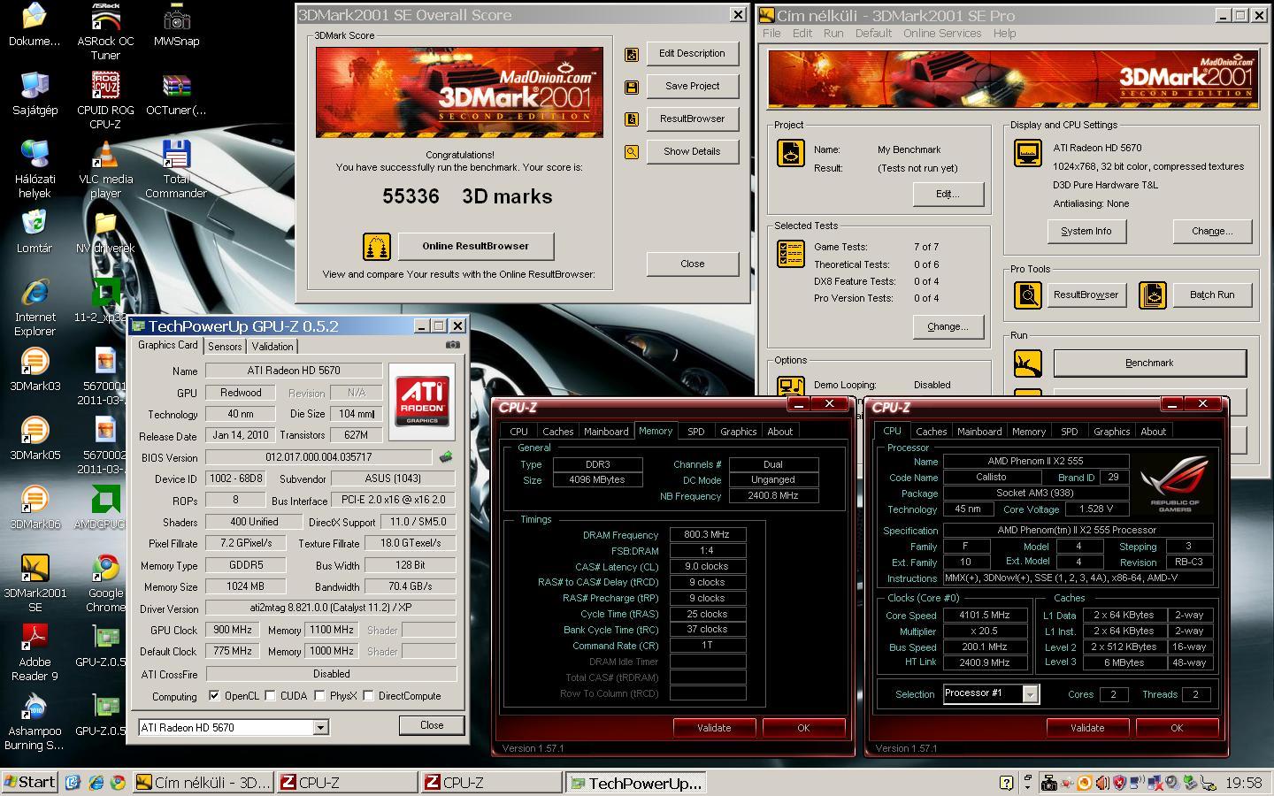1274x796 pixels.
Task: Open the ASRock OC Tuner desktop icon
Action: [x=105, y=31]
